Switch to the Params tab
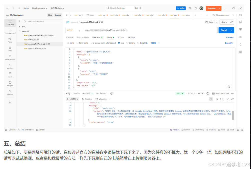251x169 pixels. 70,37
